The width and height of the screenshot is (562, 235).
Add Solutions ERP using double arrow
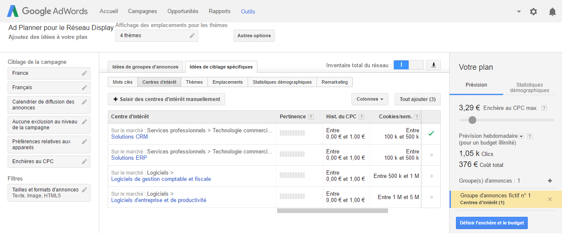[431, 155]
